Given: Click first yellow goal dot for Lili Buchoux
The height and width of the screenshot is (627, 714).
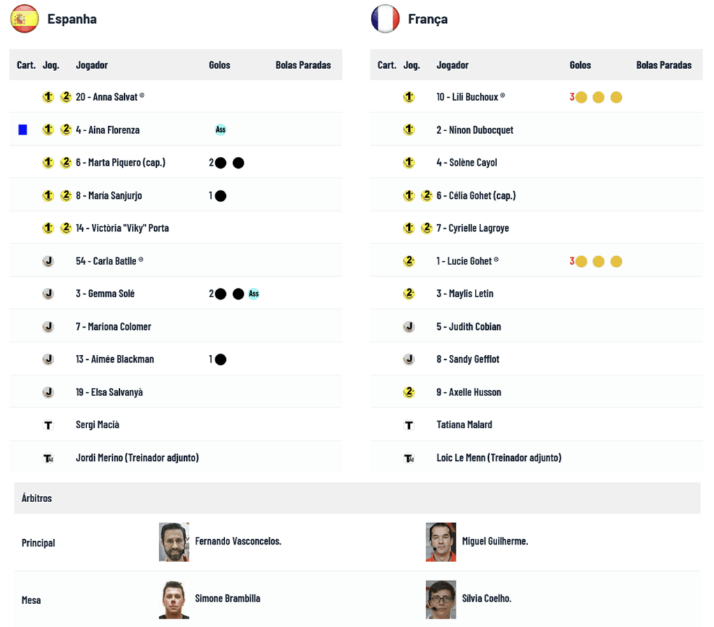Looking at the screenshot, I should click(x=581, y=98).
